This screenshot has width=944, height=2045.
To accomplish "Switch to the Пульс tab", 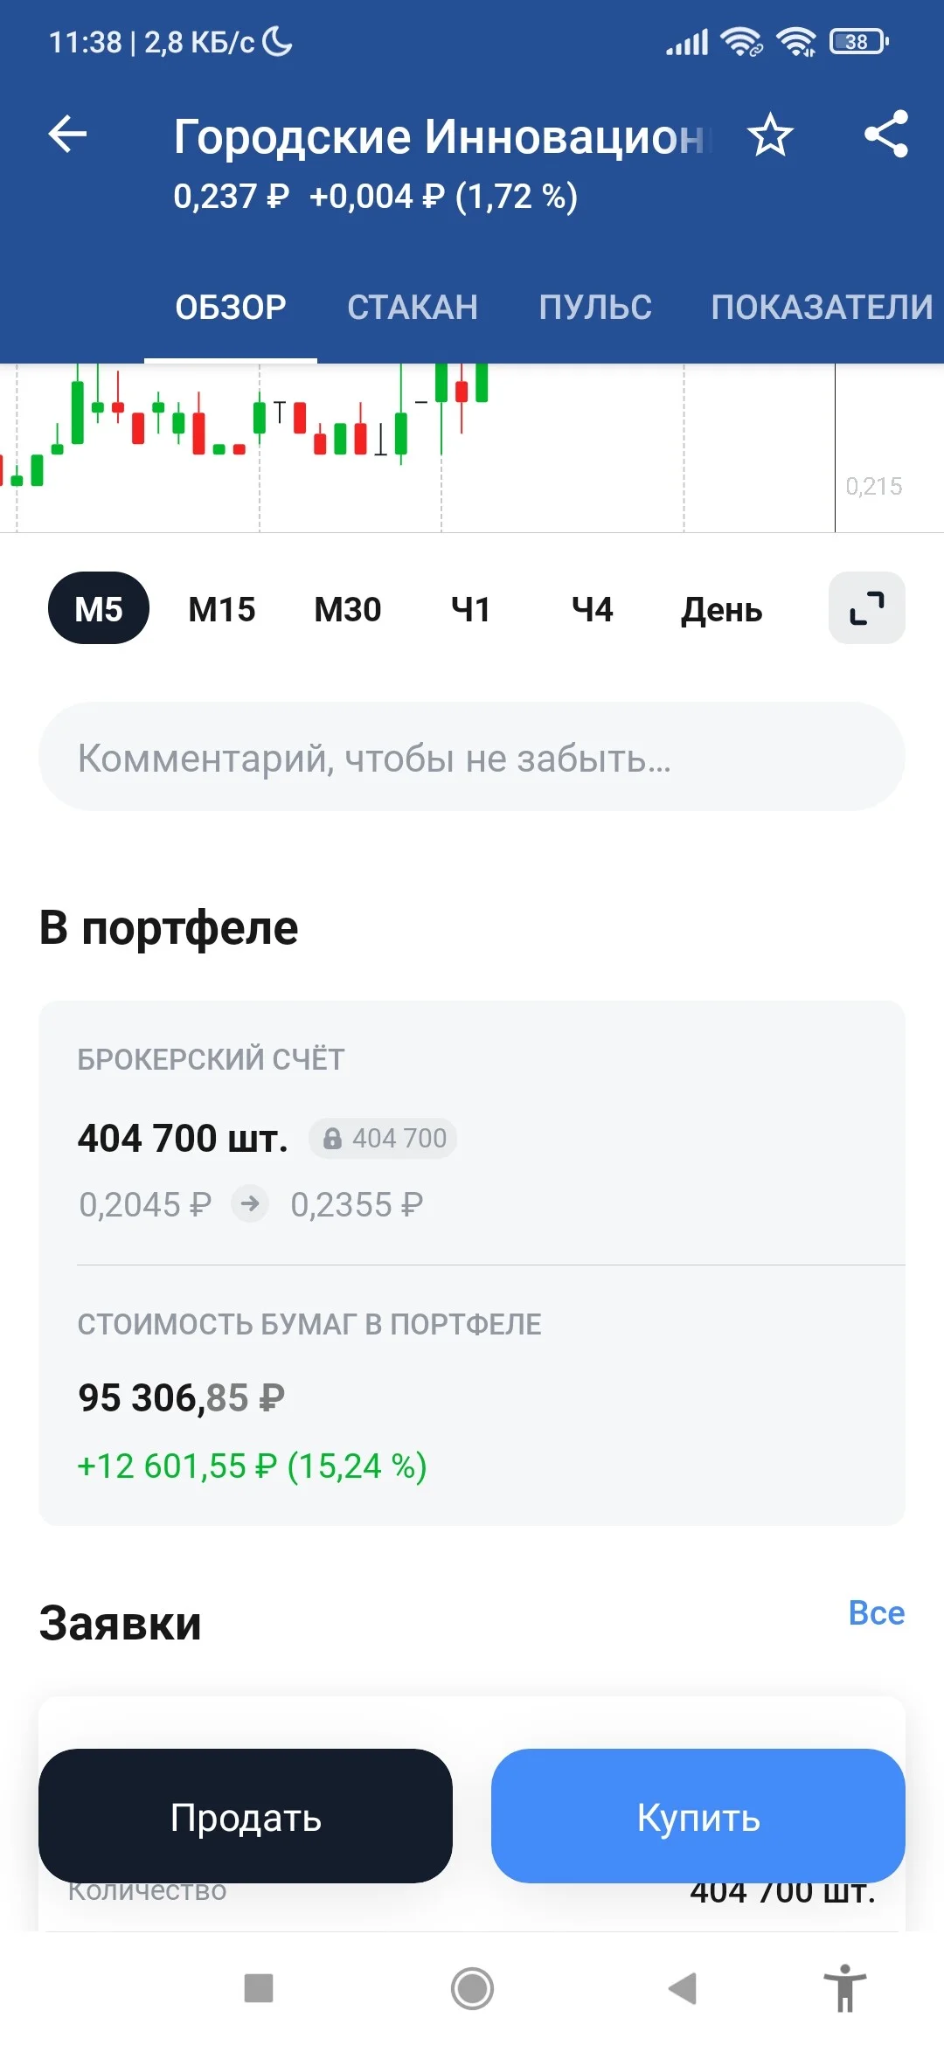I will 595,307.
